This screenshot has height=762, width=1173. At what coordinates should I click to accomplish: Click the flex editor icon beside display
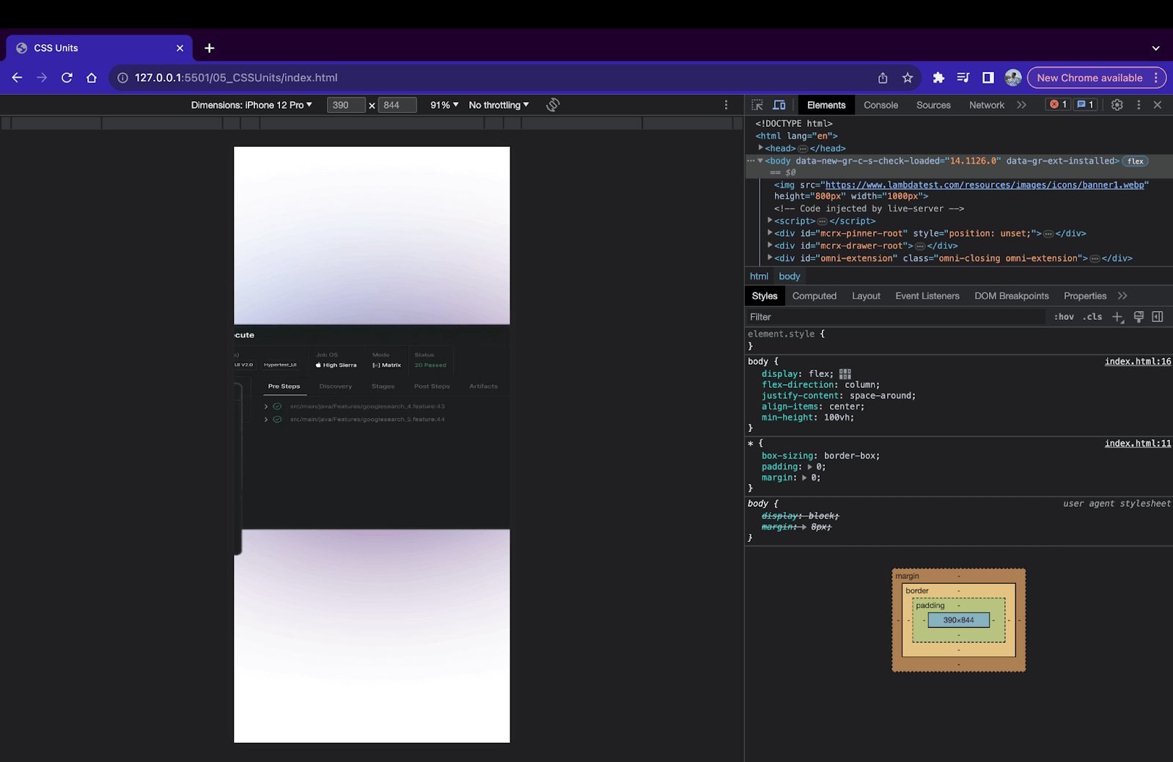coord(845,374)
